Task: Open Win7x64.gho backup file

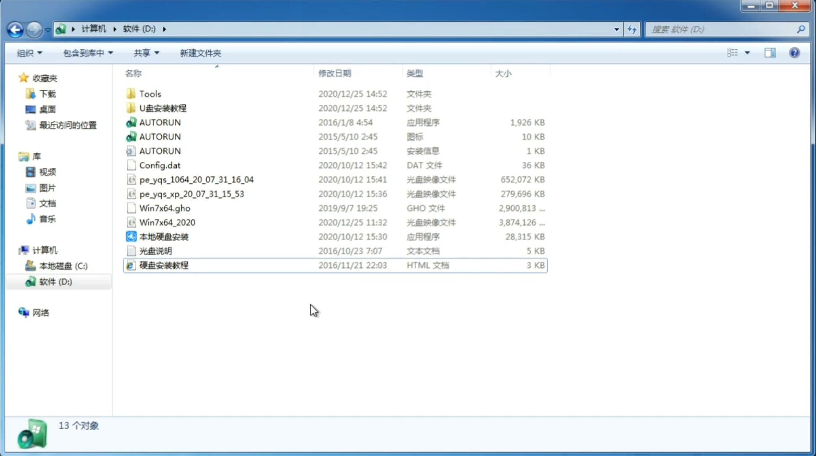Action: click(x=165, y=207)
